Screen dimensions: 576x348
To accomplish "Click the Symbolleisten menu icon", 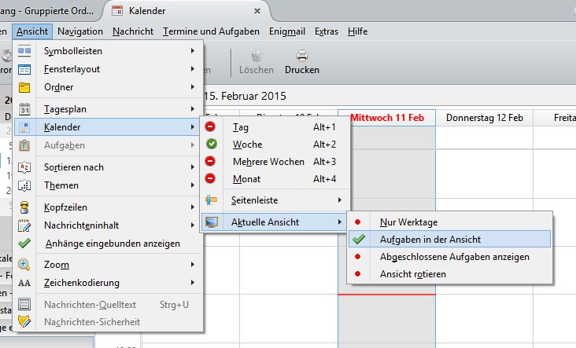I will [x=24, y=51].
